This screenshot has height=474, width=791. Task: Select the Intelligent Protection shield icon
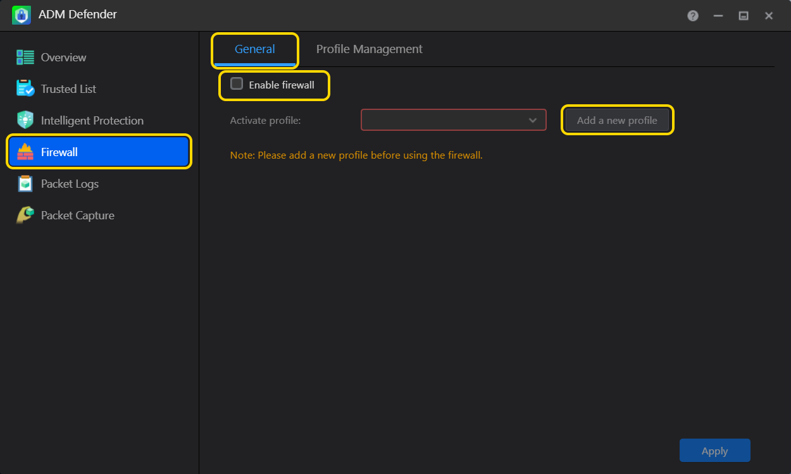pos(25,120)
